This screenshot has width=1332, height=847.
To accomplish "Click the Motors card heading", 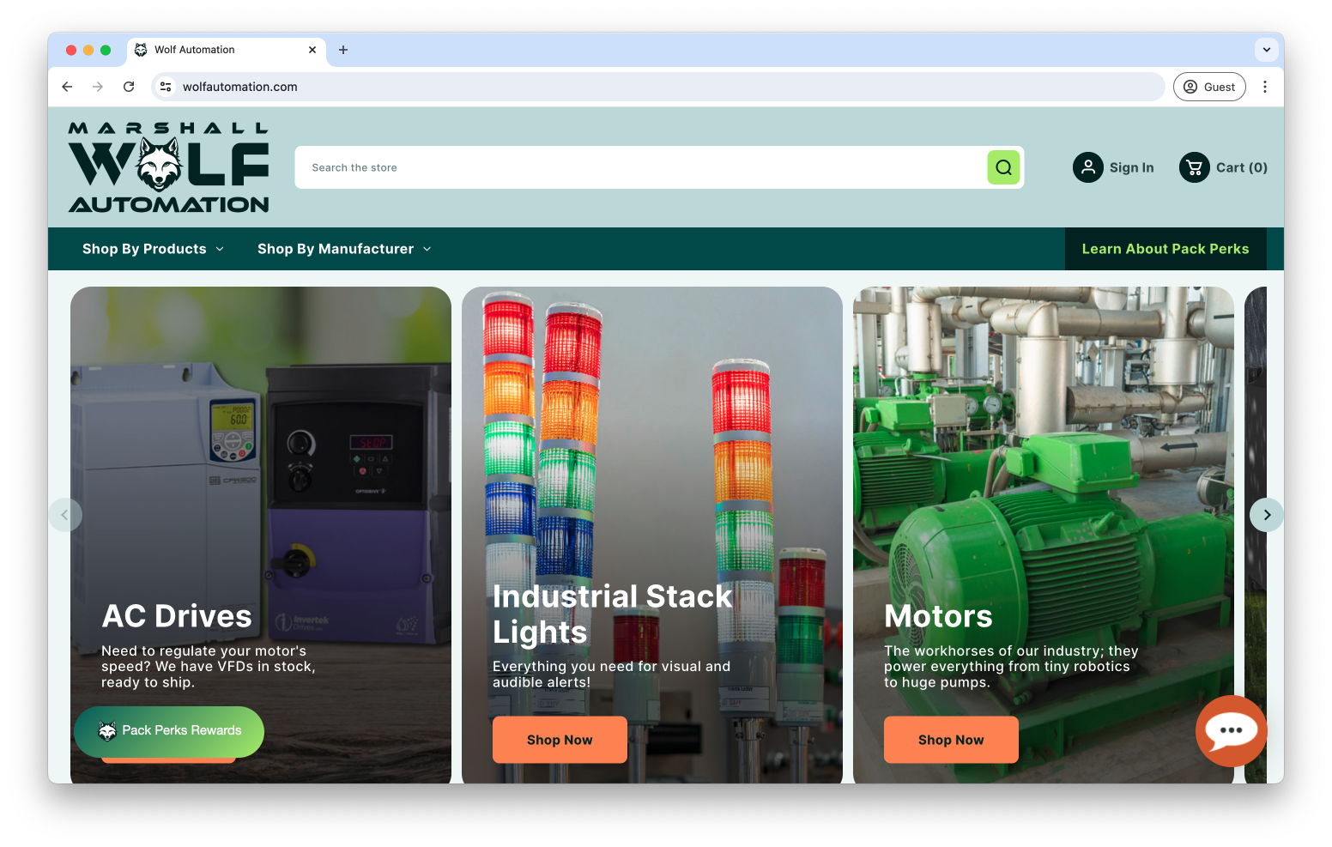I will click(x=938, y=616).
